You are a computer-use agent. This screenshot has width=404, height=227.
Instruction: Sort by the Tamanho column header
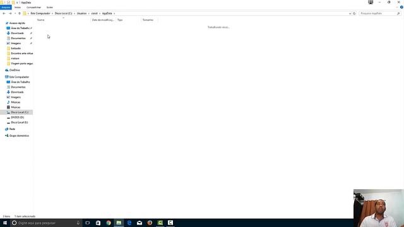148,20
